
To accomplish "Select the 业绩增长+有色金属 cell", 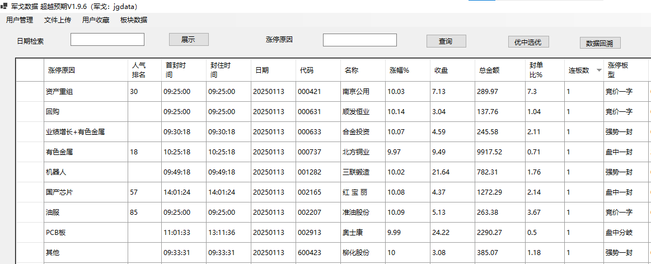I will (x=86, y=132).
